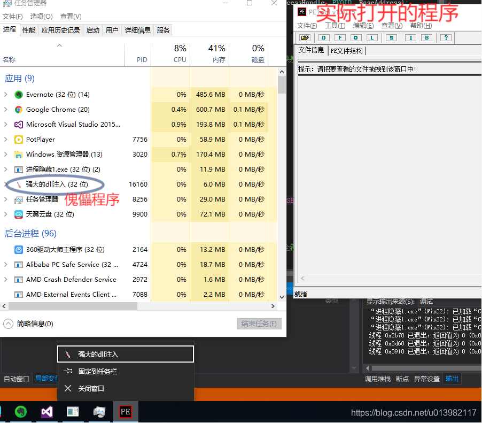Screen dimensions: 482x423
Task: Open the 文件(F) menu in Task Manager
Action: [13, 16]
